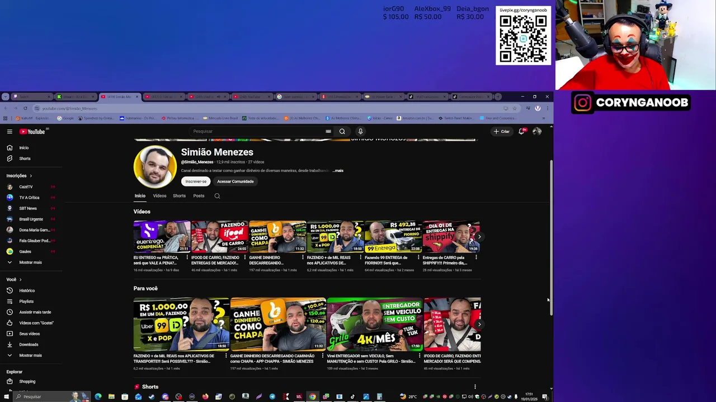Open the notifications bell
This screenshot has width=716, height=402.
tap(521, 132)
